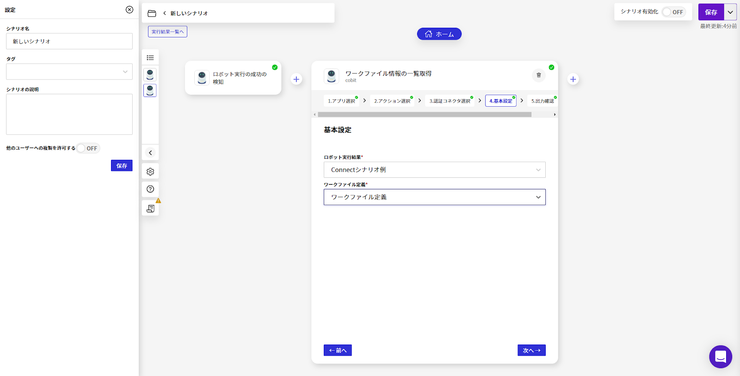Open ロボット実行結果 dropdown showing Connectシナリオ例
Image resolution: width=740 pixels, height=376 pixels.
[x=435, y=170]
